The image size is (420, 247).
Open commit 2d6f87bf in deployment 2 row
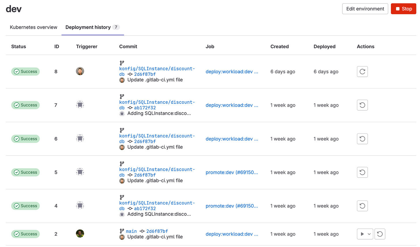[157, 231]
